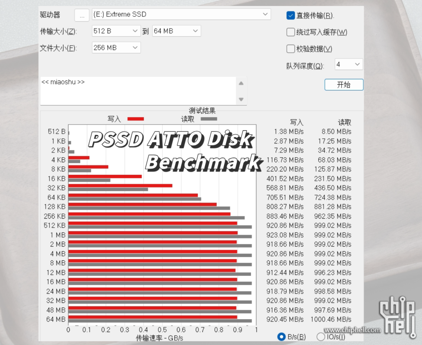Click the 传输大小(Z): label
This screenshot has height=345, width=422.
coord(59,31)
